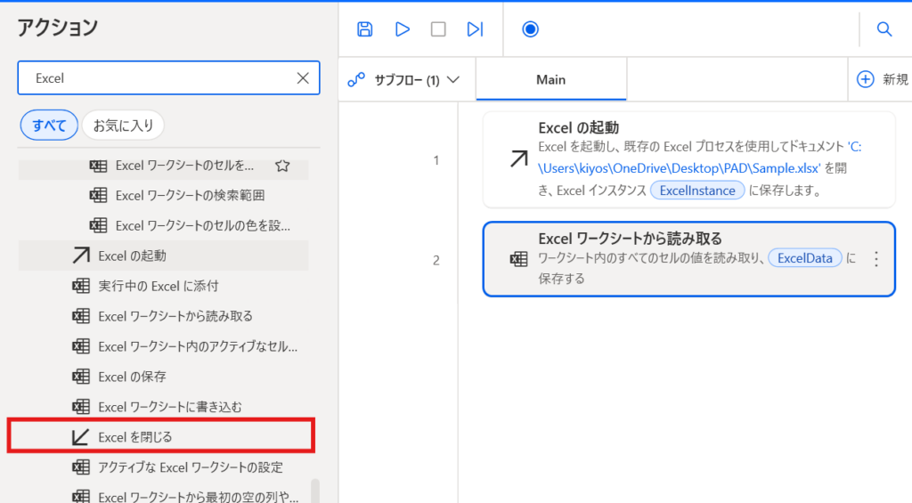Click Excel icon beside 実行中の Excel に添付
The image size is (912, 503).
[81, 286]
